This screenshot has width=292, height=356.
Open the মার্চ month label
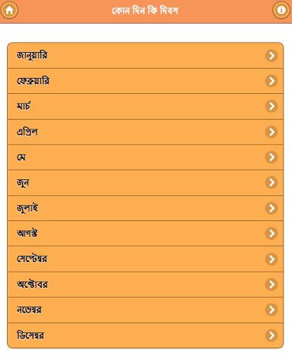[x=24, y=106]
